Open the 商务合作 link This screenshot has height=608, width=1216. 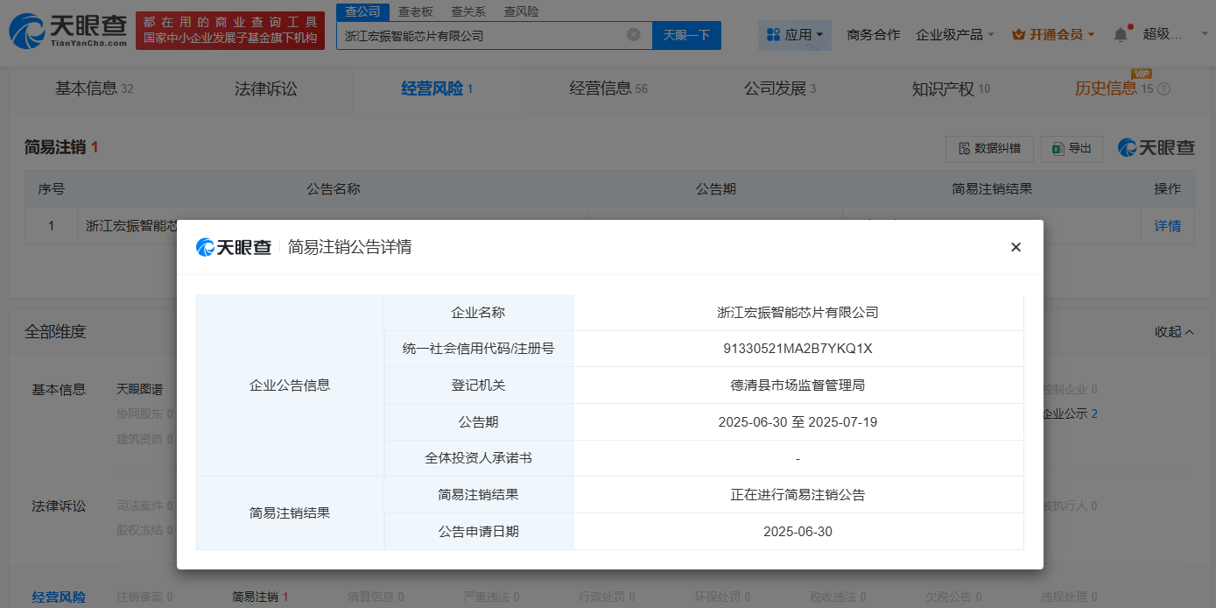[873, 35]
